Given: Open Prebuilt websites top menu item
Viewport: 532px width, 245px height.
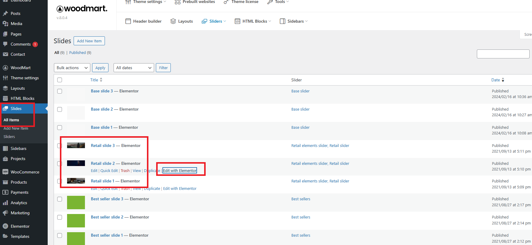Looking at the screenshot, I should [195, 2].
